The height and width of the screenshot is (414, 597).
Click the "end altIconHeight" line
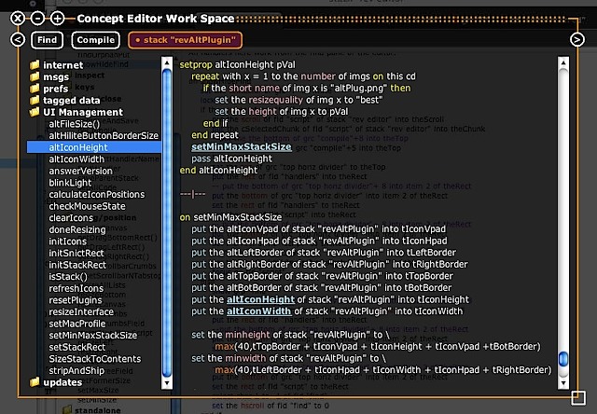pos(218,171)
